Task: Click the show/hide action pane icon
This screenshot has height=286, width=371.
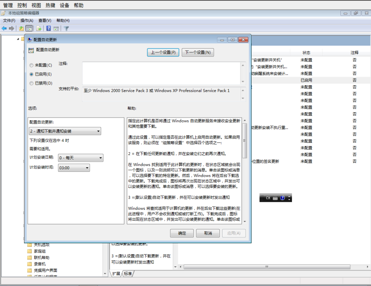Action: [x=56, y=29]
